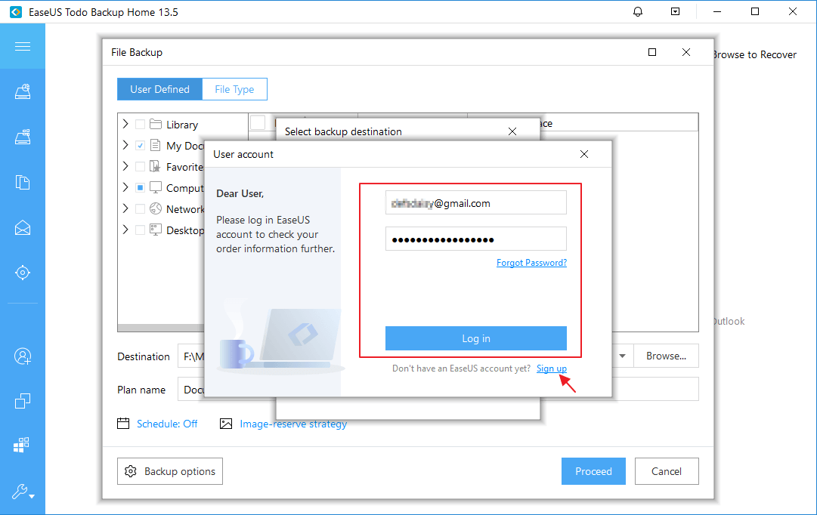This screenshot has height=515, width=817.
Task: Click the notification bell in title bar
Action: click(638, 12)
